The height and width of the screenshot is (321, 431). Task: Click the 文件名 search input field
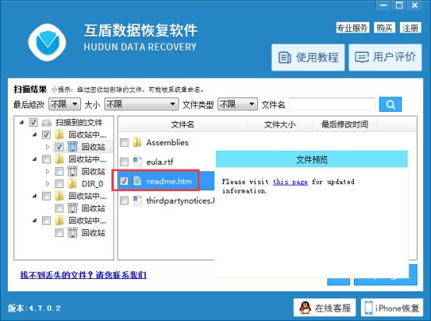(x=332, y=104)
